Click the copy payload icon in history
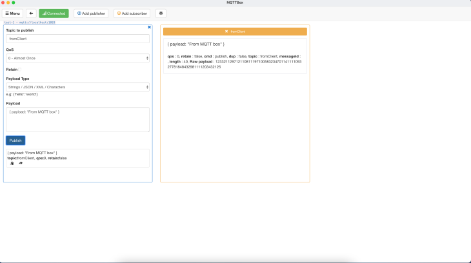471x263 pixels. click(12, 163)
